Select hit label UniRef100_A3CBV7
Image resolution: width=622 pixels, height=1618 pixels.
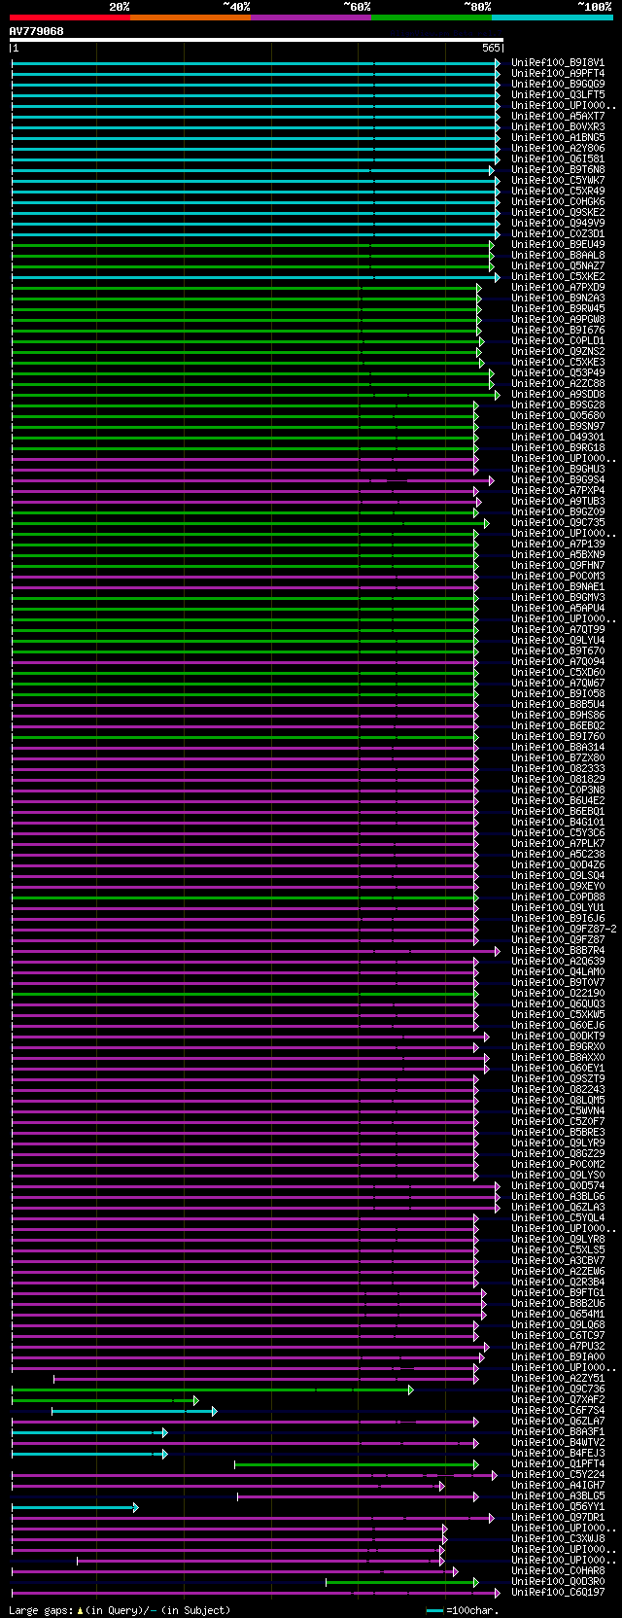[558, 1261]
